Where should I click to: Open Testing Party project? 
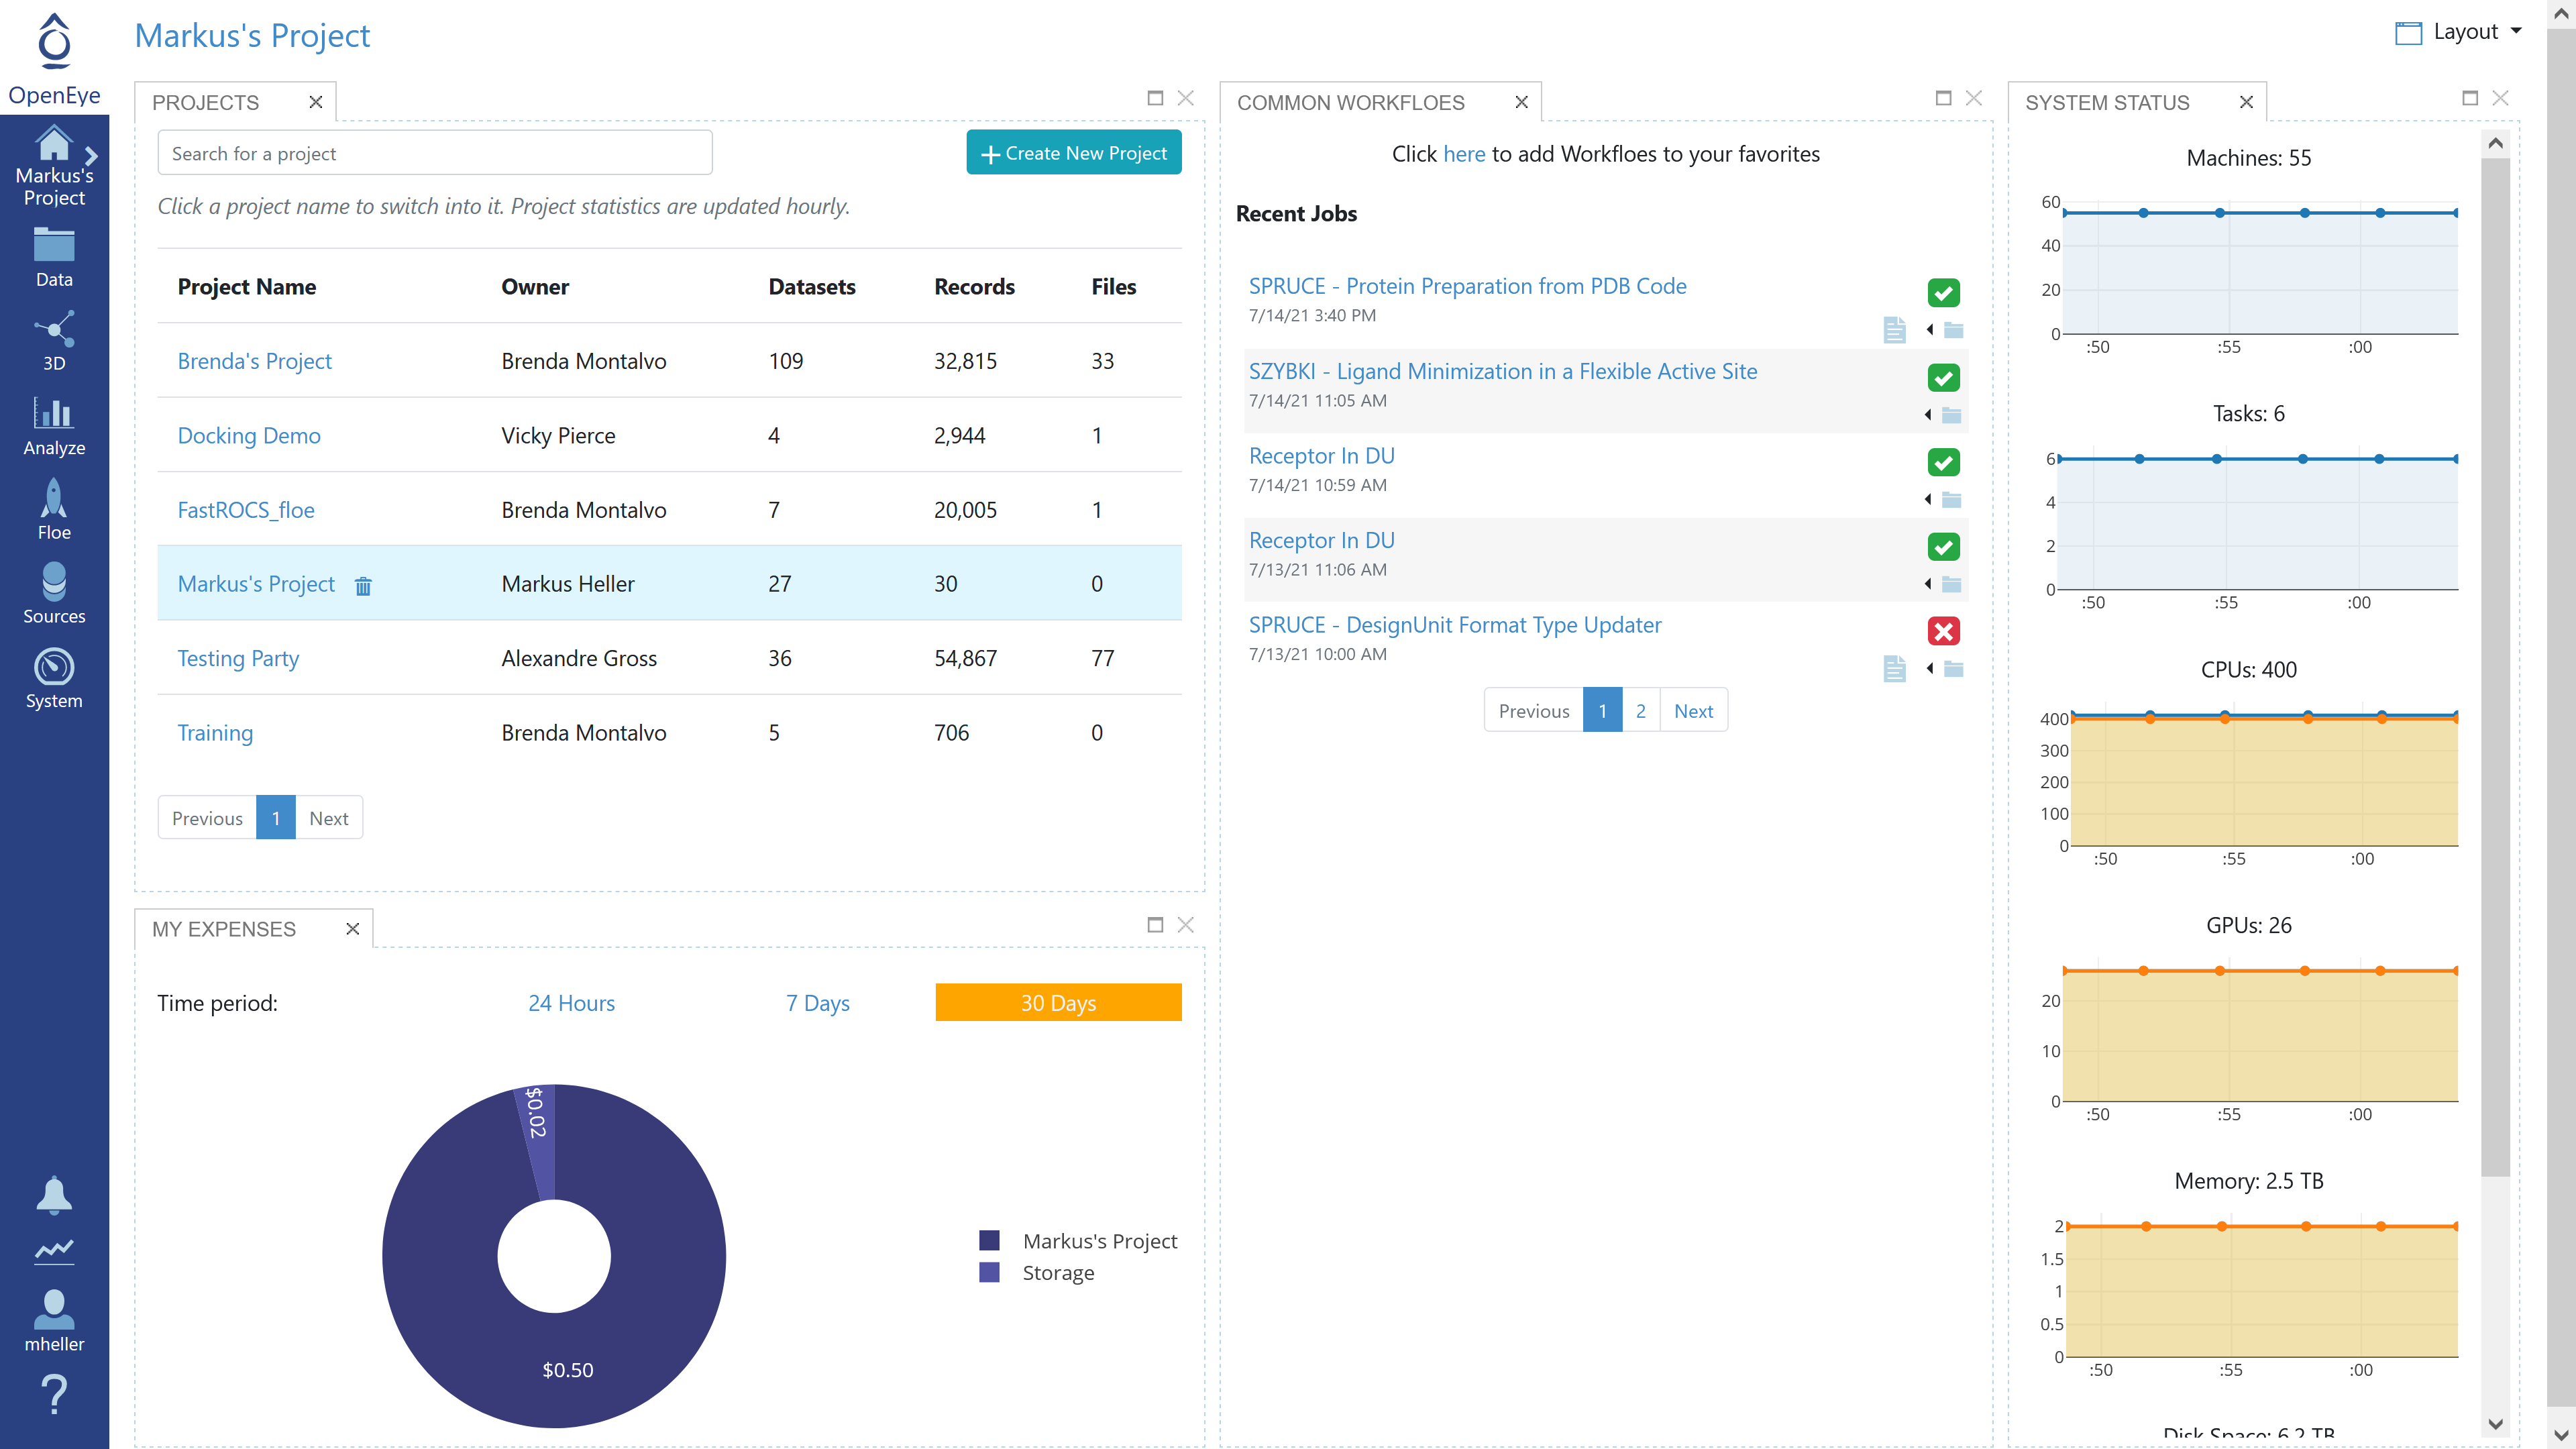tap(238, 658)
